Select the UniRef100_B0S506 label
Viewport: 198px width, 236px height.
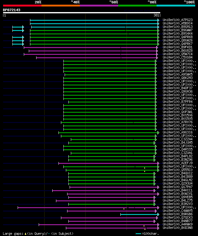coord(178,115)
